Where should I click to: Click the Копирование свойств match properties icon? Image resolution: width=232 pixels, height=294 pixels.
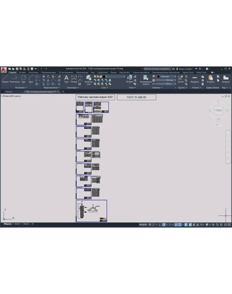(146, 80)
